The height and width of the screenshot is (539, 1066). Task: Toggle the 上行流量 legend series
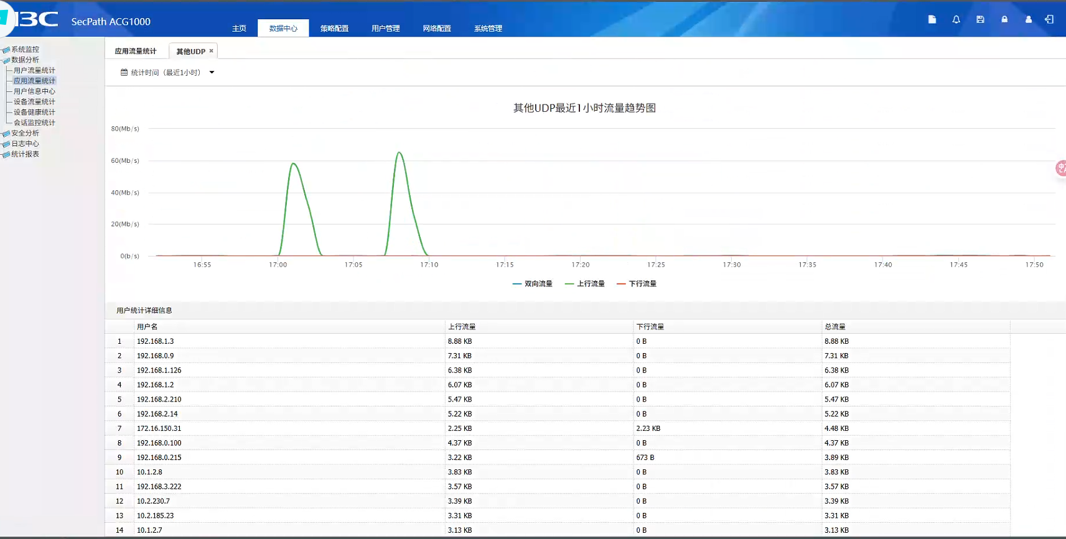pos(584,284)
